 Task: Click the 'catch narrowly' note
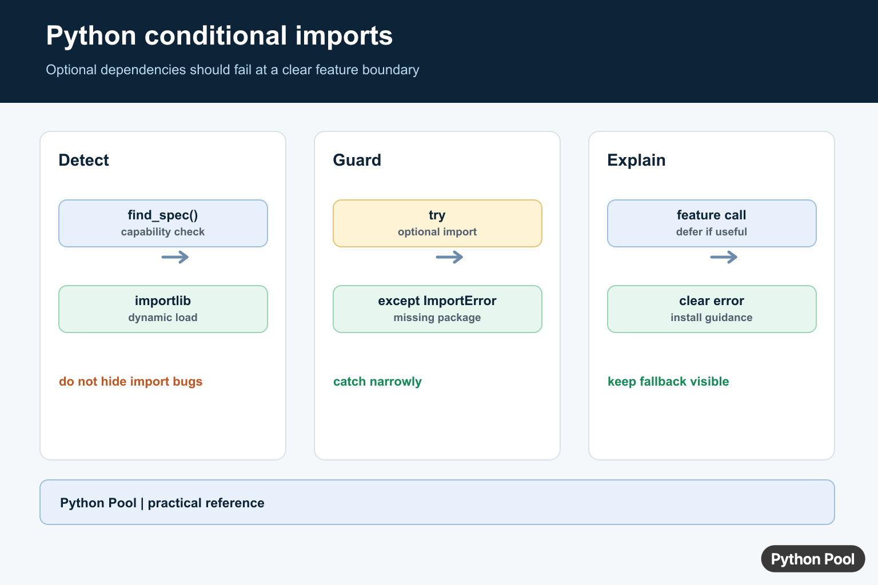click(377, 382)
